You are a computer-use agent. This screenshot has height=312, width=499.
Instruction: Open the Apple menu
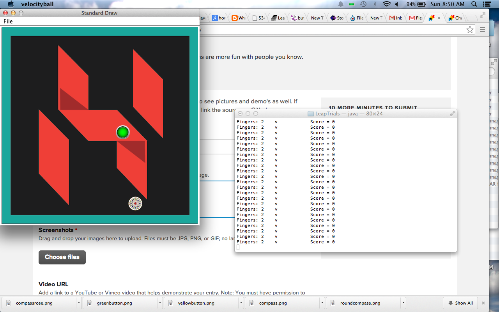pos(11,4)
